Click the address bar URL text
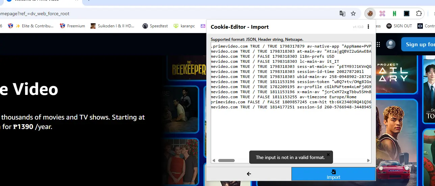The height and width of the screenshot is (186, 435). pos(35,14)
